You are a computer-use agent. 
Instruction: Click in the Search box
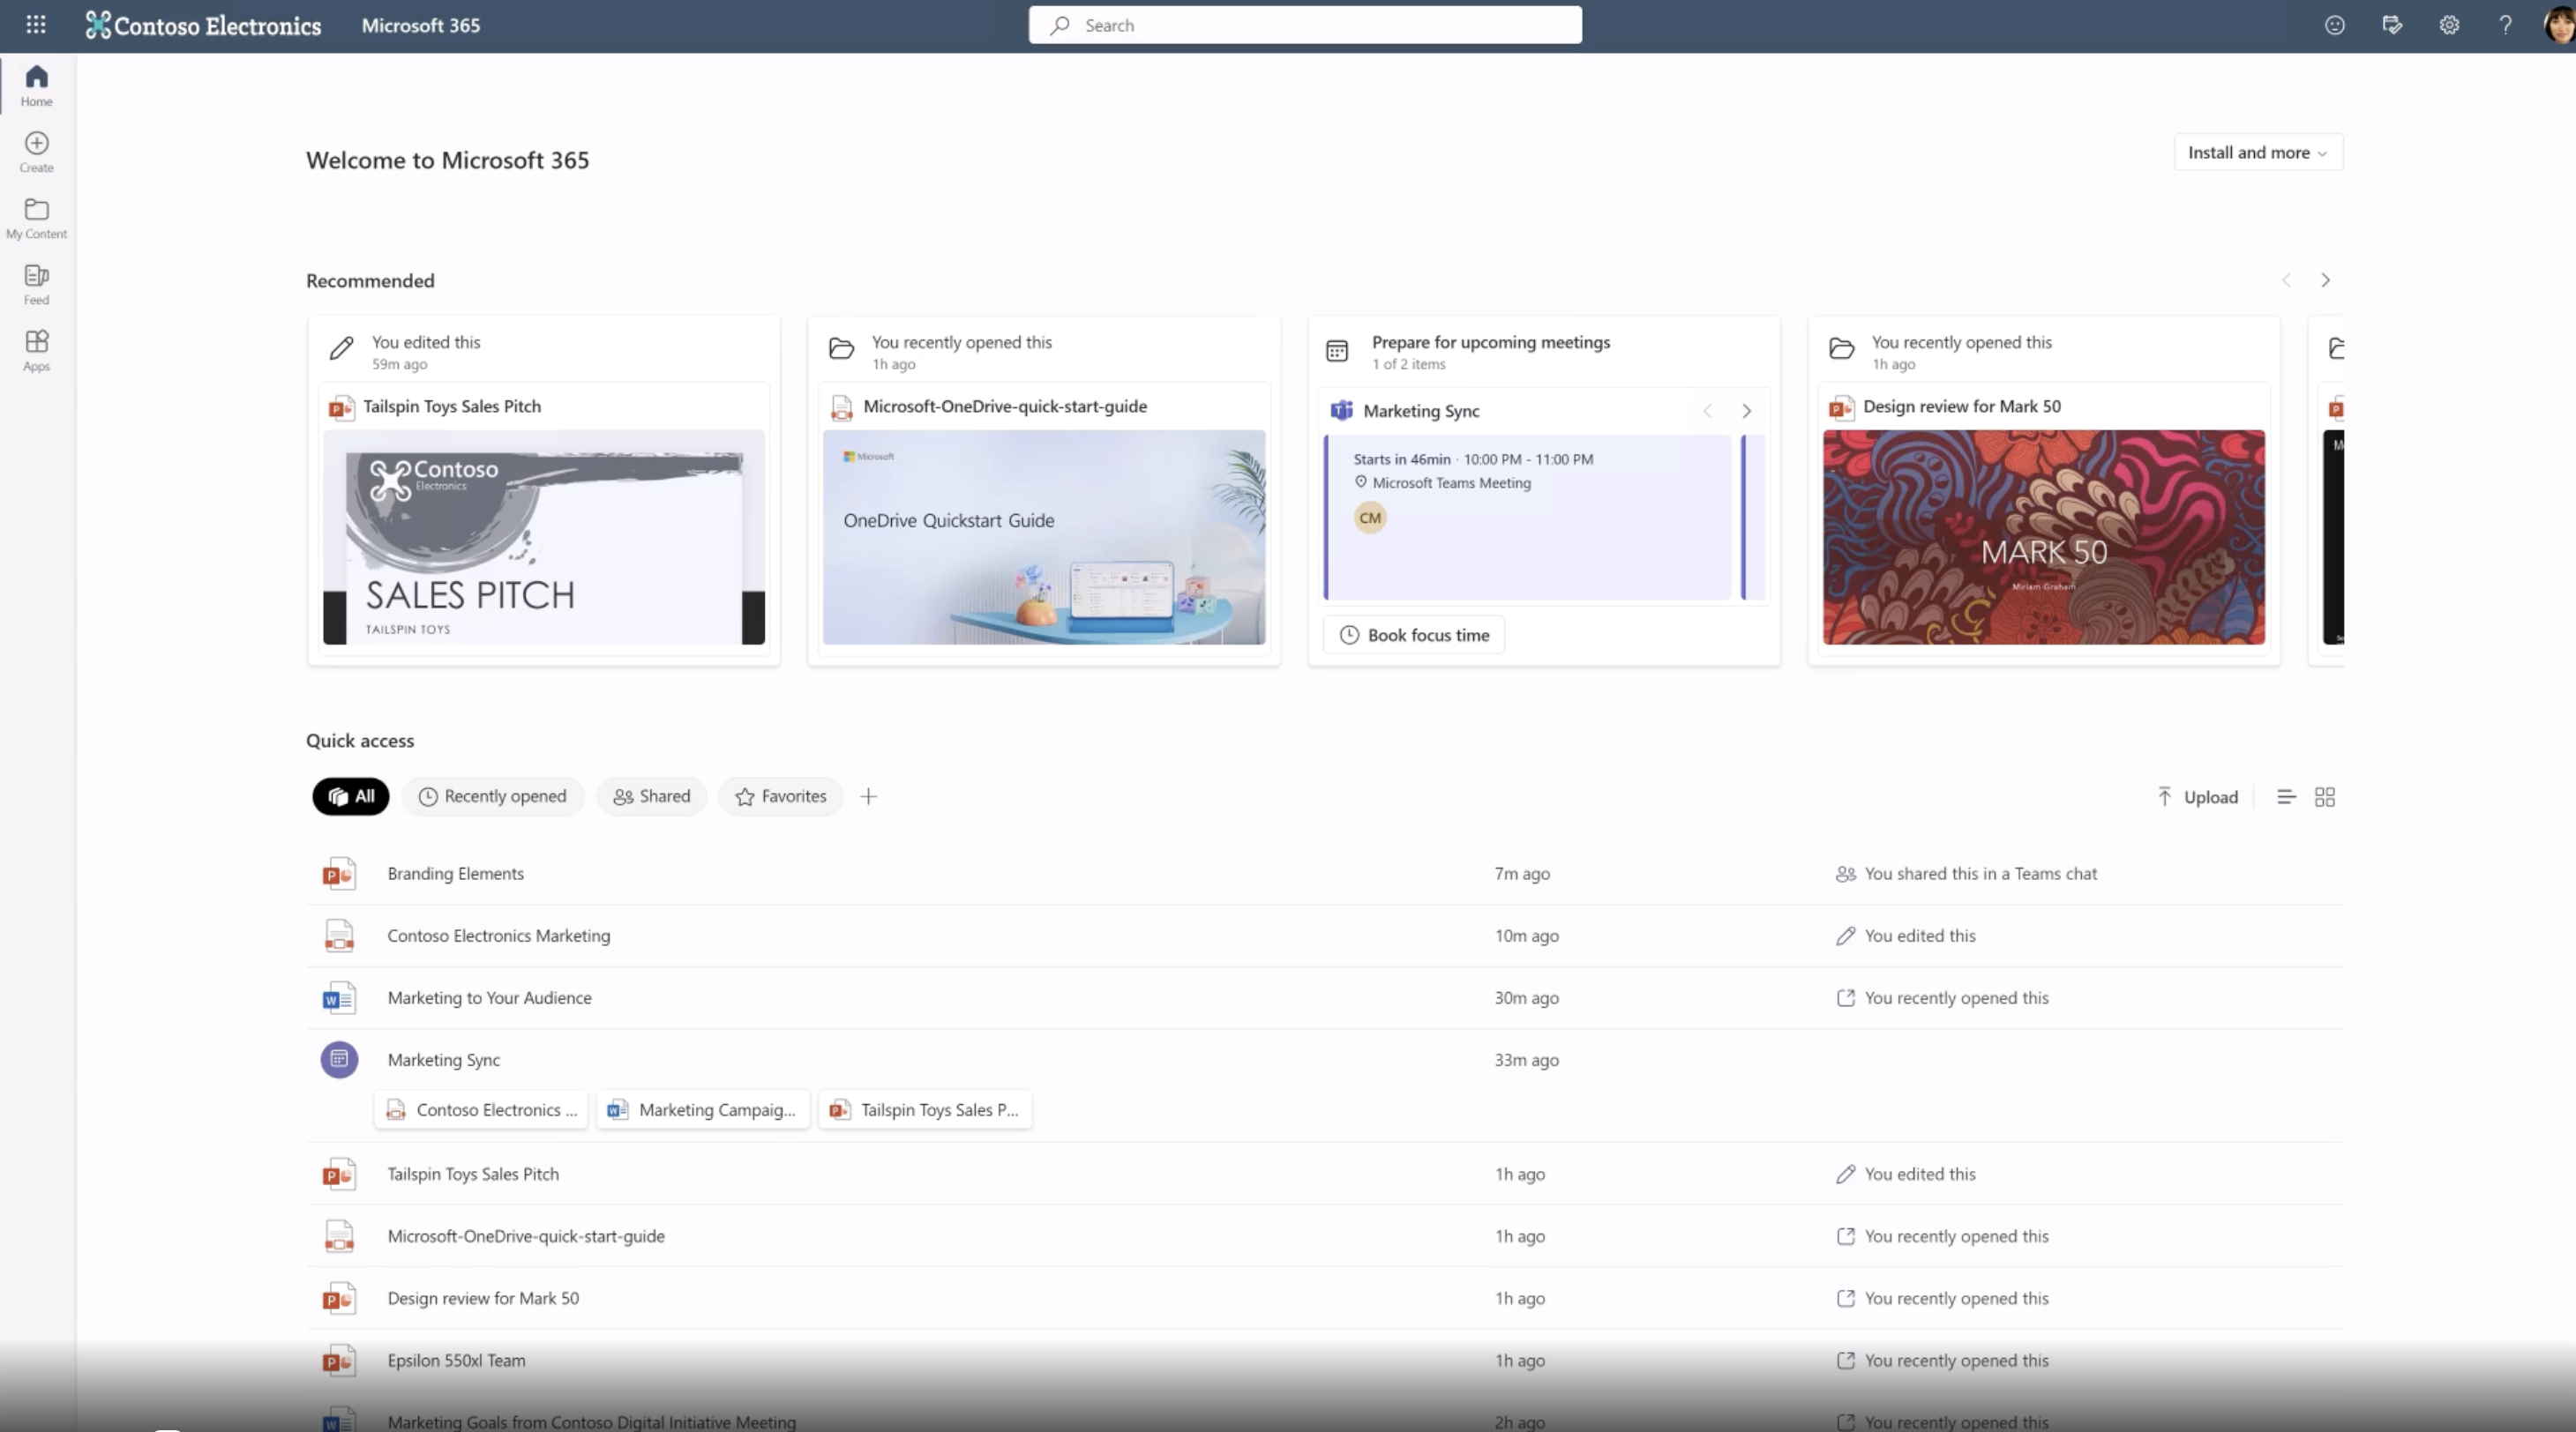click(1305, 25)
